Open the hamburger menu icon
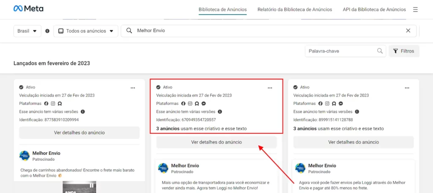 (x=415, y=10)
